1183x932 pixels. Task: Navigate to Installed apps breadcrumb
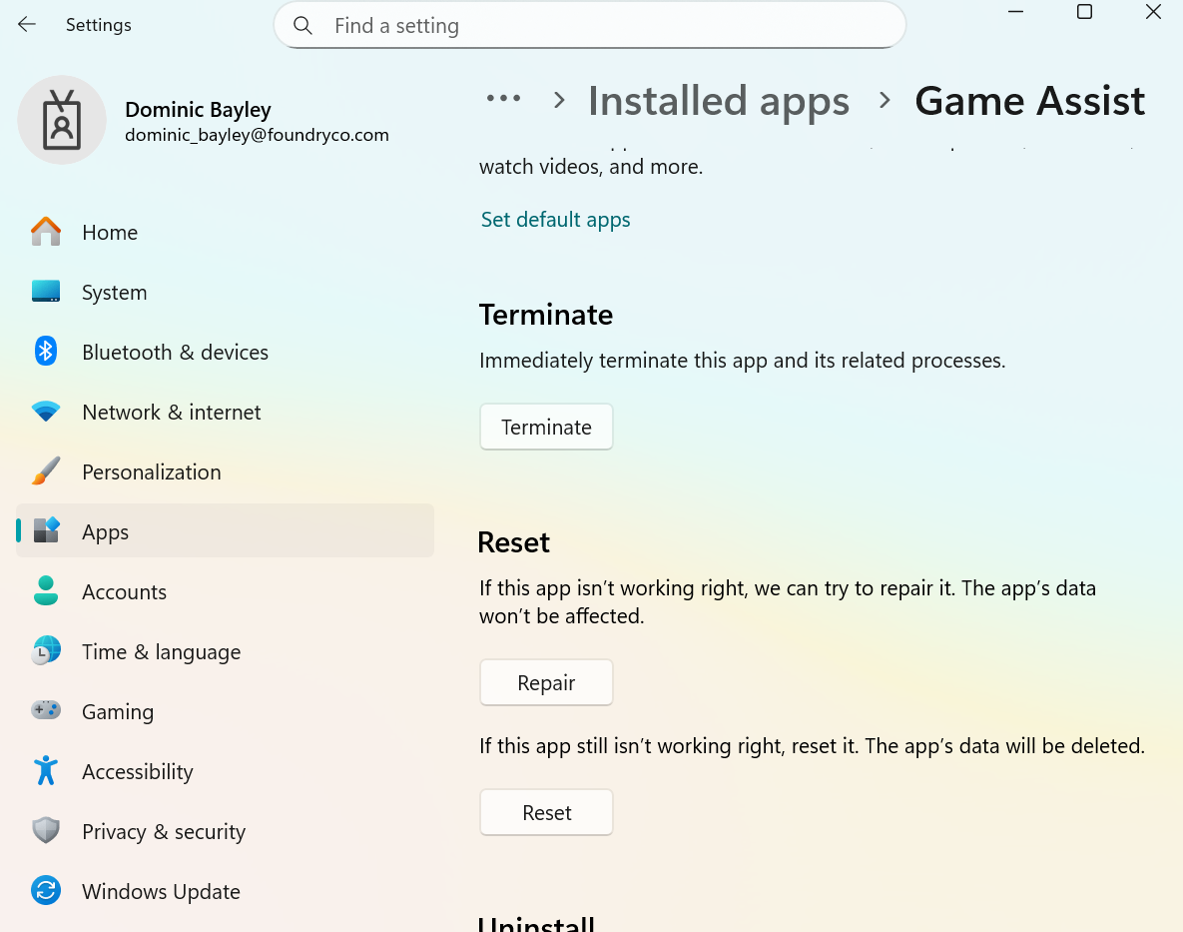click(x=718, y=100)
